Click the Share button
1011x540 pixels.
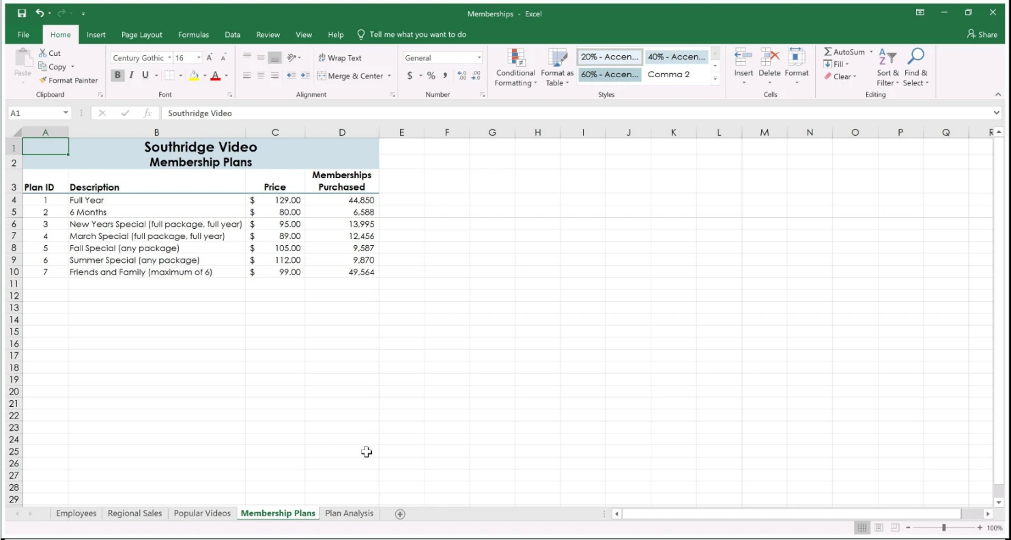pos(982,35)
